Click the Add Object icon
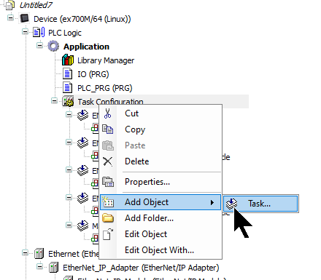Image resolution: width=321 pixels, height=280 pixels. (108, 202)
